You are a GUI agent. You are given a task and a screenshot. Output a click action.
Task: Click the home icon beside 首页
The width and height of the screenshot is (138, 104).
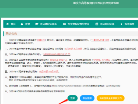pyautogui.click(x=7, y=24)
